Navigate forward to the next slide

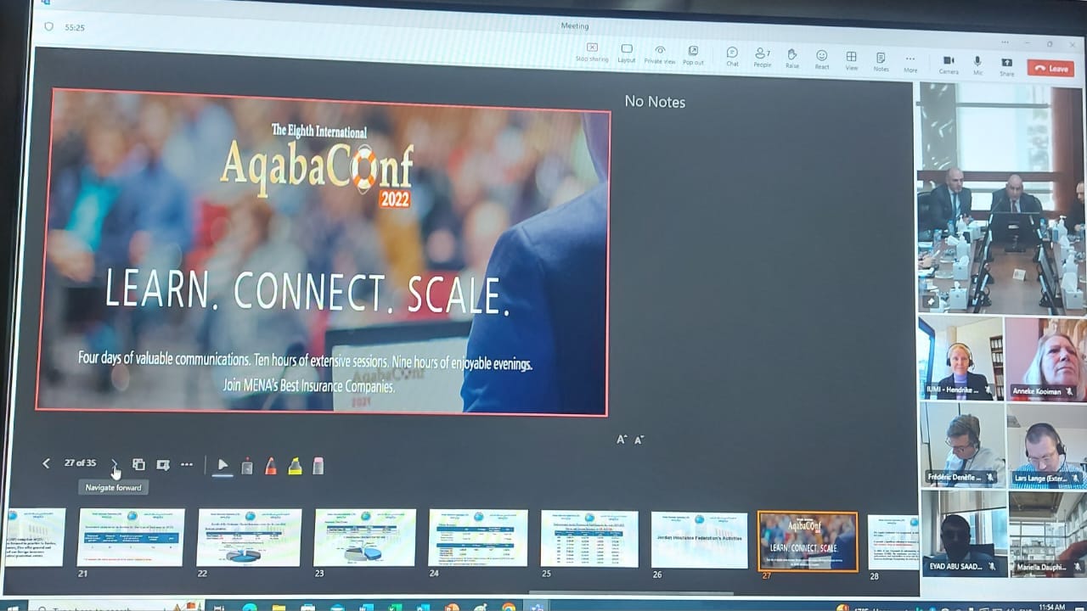[114, 464]
